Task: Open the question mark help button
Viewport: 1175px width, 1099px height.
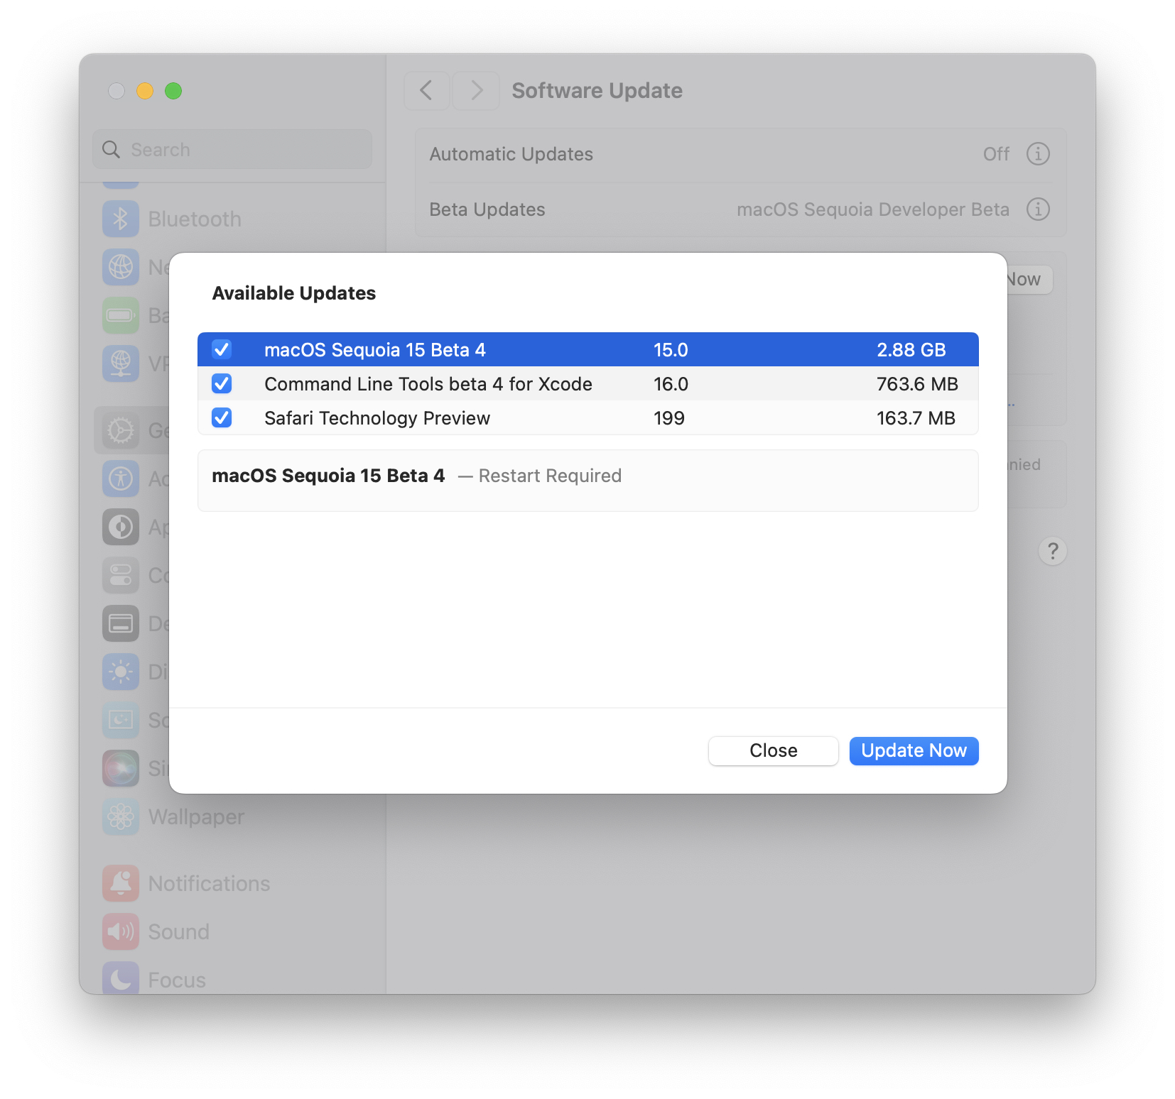Action: 1052,551
